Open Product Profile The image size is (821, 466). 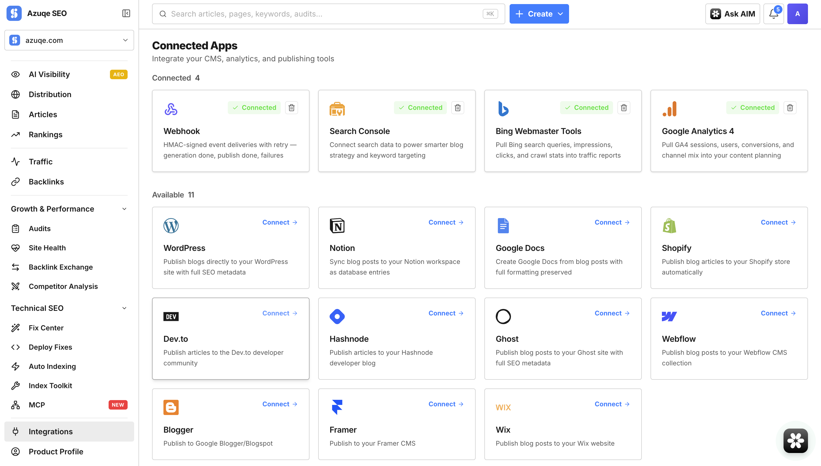69,452
